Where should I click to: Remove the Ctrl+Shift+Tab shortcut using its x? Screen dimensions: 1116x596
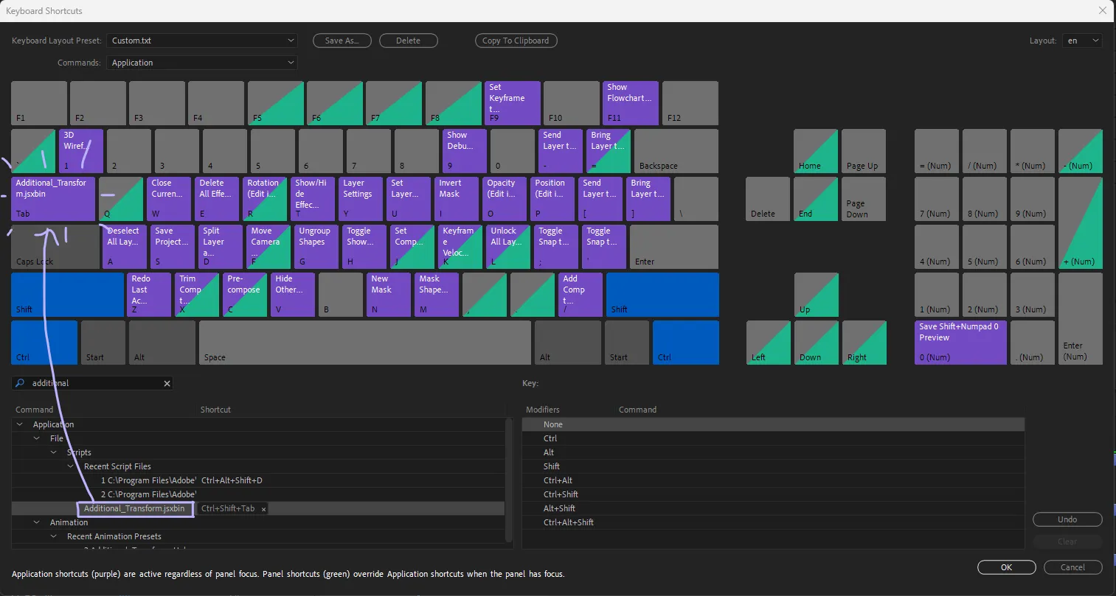coord(264,509)
